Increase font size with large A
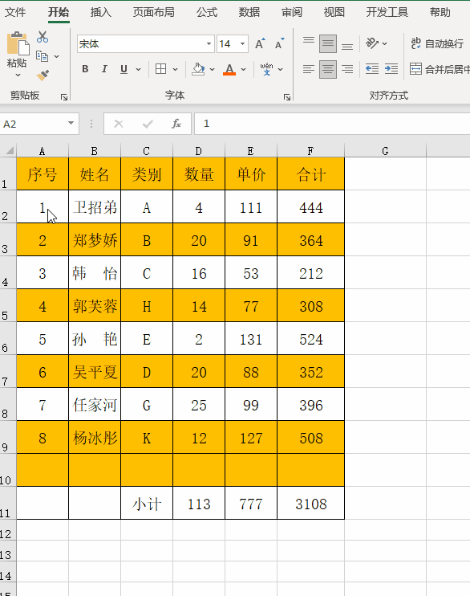Image resolution: width=470 pixels, height=596 pixels. pyautogui.click(x=260, y=43)
